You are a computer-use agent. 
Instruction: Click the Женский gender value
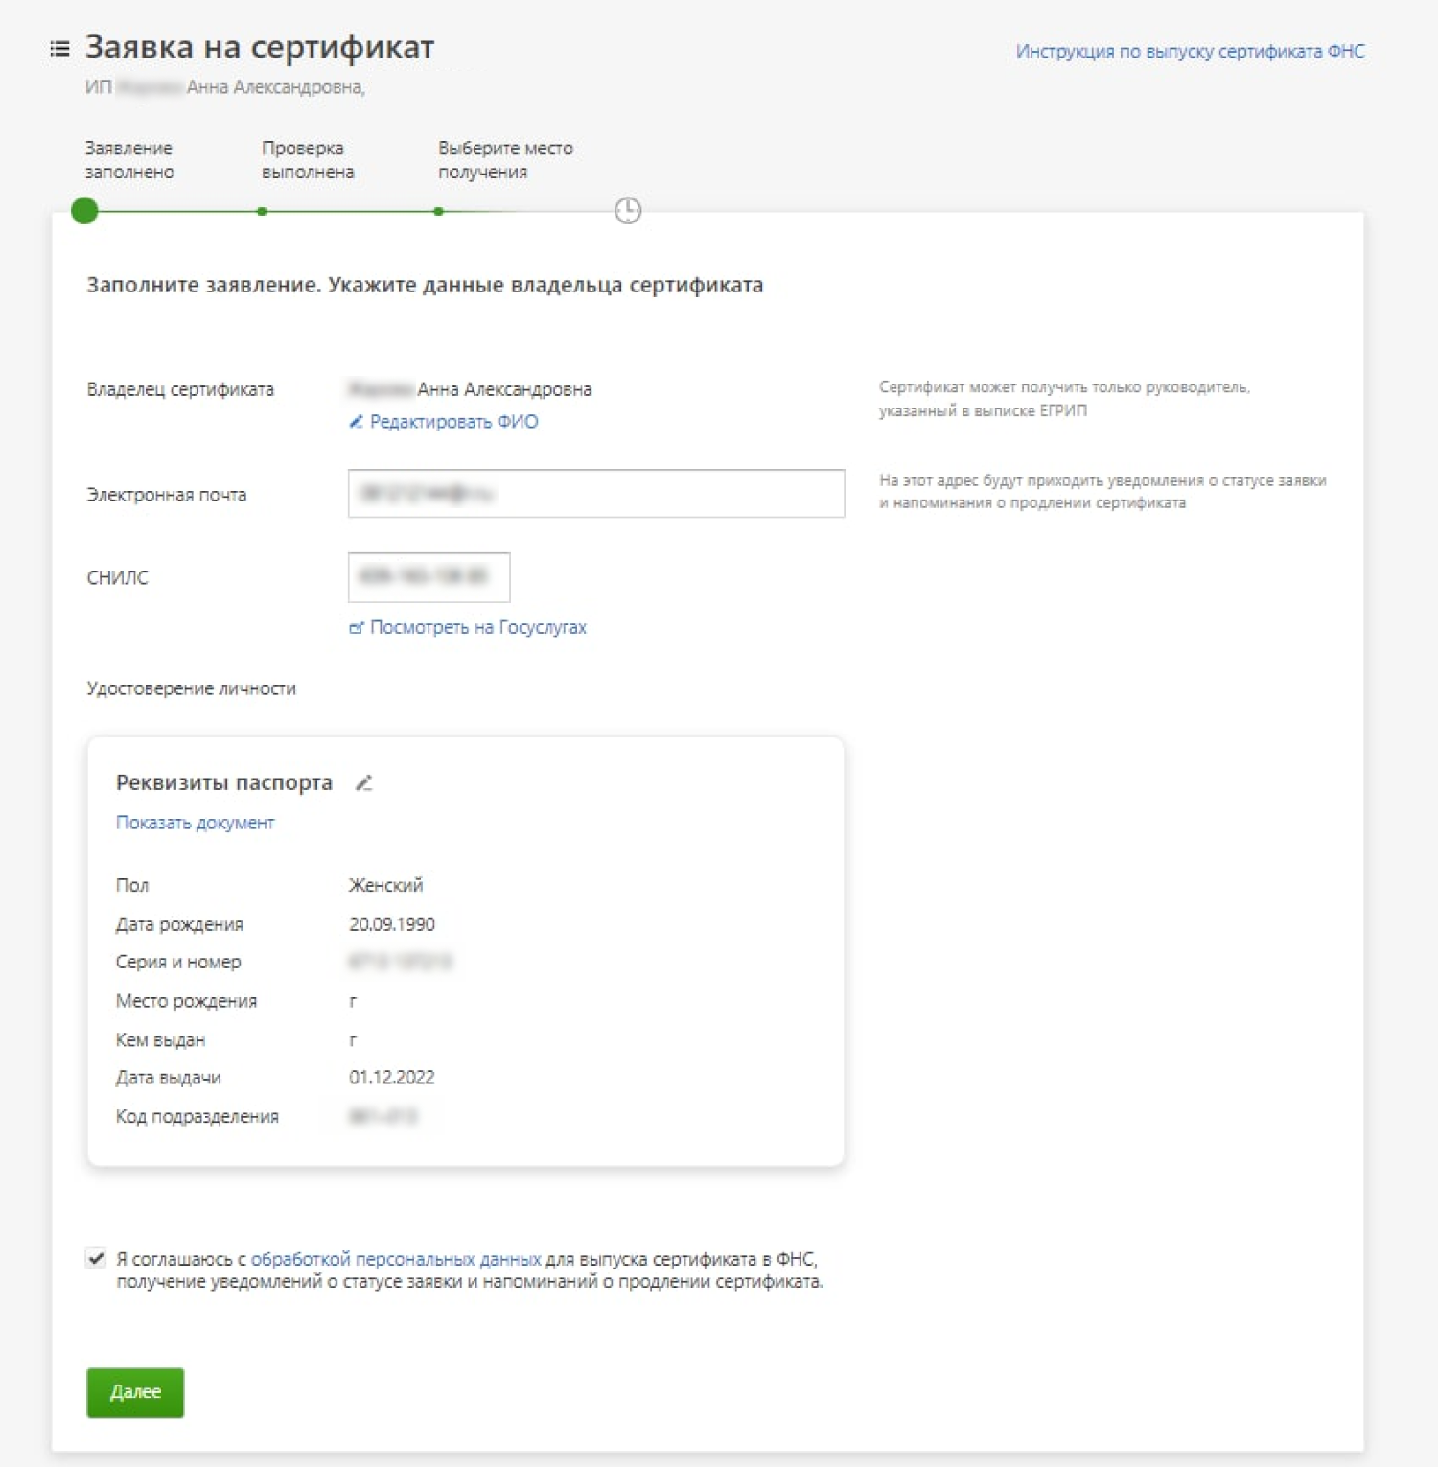point(385,885)
